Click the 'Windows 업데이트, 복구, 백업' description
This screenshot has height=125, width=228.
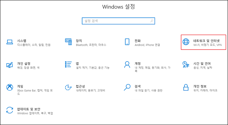pos(35,113)
